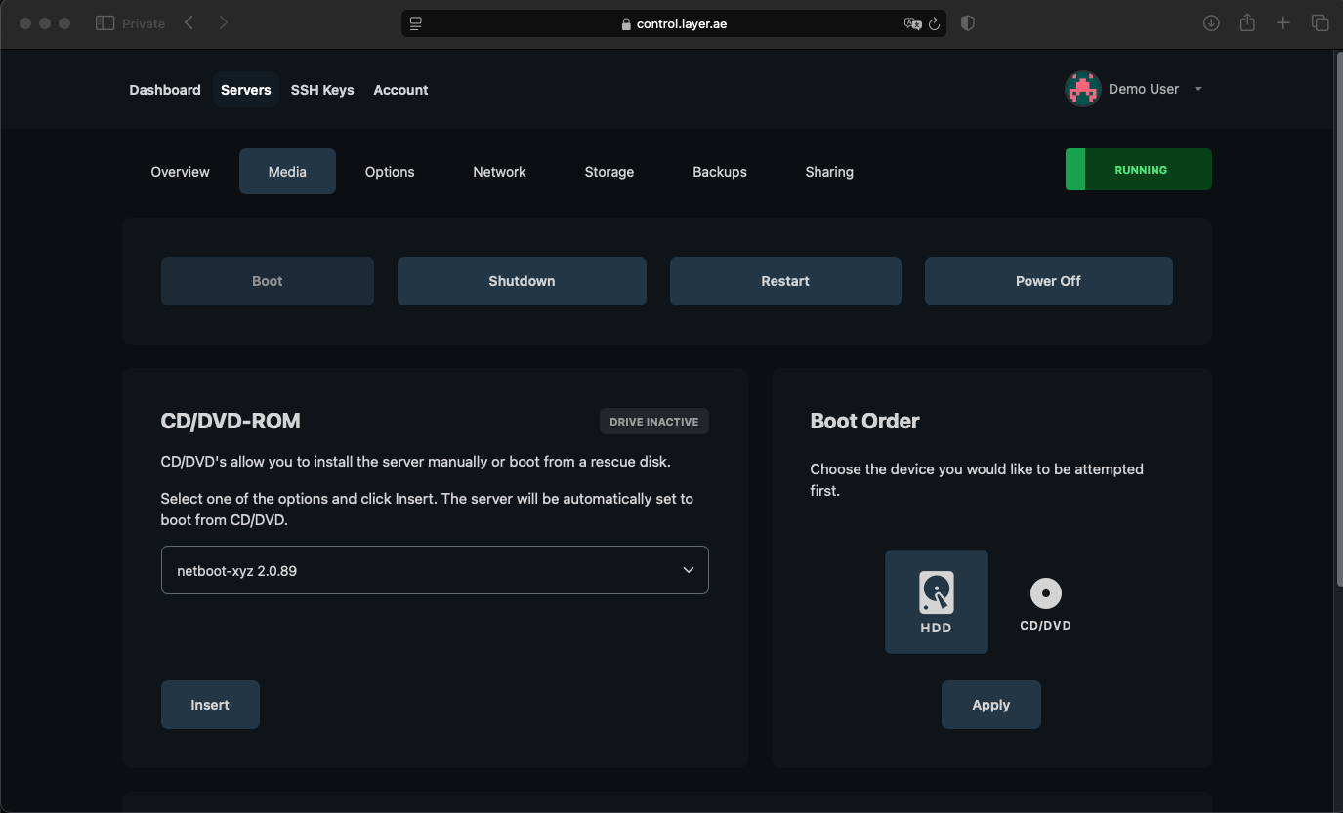Open a new tab with plus icon

coord(1283,23)
